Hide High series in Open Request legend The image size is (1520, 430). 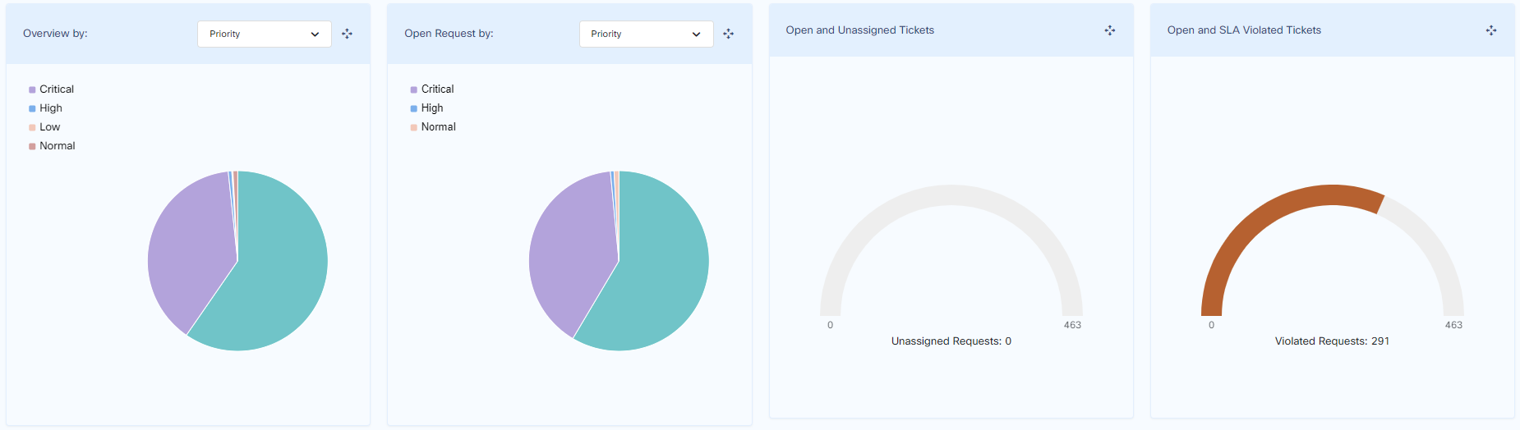click(431, 108)
